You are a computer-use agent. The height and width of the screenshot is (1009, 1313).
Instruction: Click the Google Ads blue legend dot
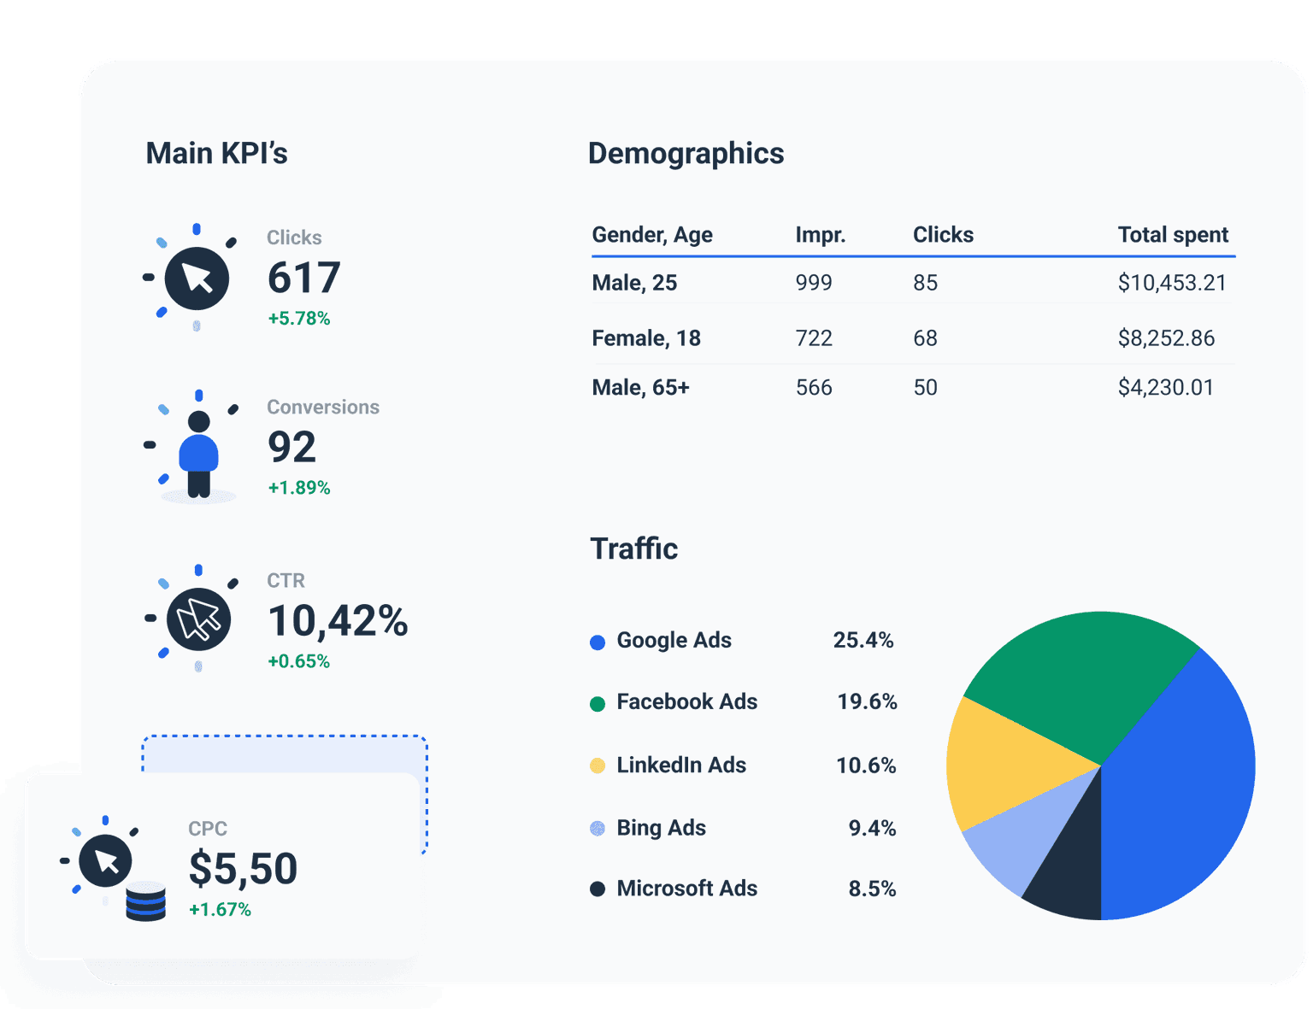pyautogui.click(x=597, y=642)
